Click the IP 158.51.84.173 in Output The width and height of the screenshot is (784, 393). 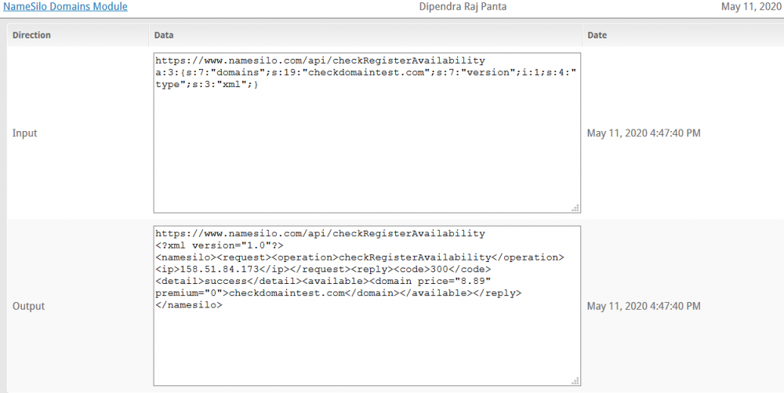(x=219, y=270)
